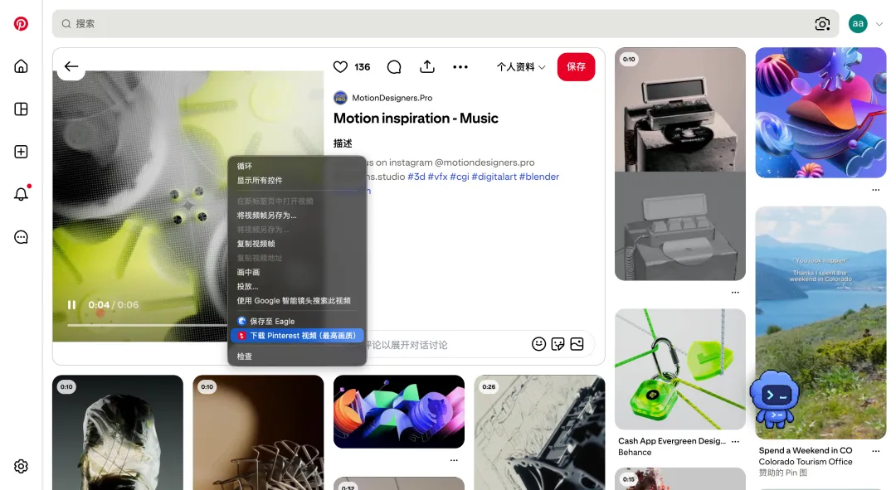Choose 循环 in context menu
896x490 pixels.
[x=297, y=166]
